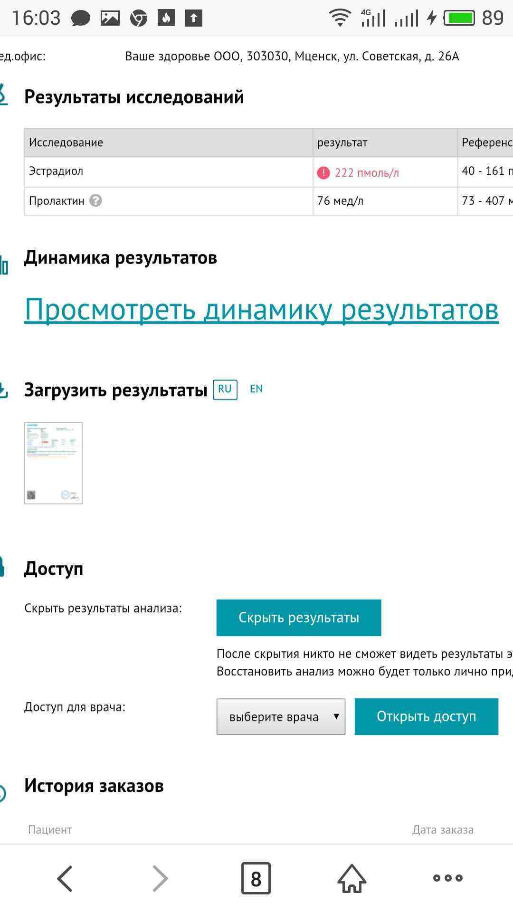
Task: Open the three-dot browser menu
Action: point(447,878)
